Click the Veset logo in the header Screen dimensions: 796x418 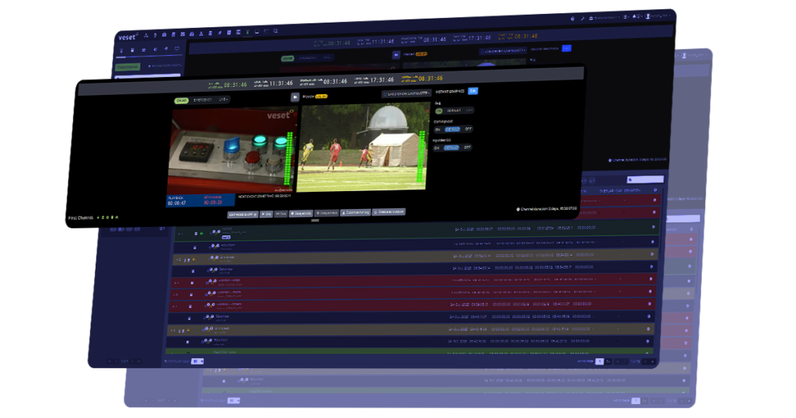129,35
